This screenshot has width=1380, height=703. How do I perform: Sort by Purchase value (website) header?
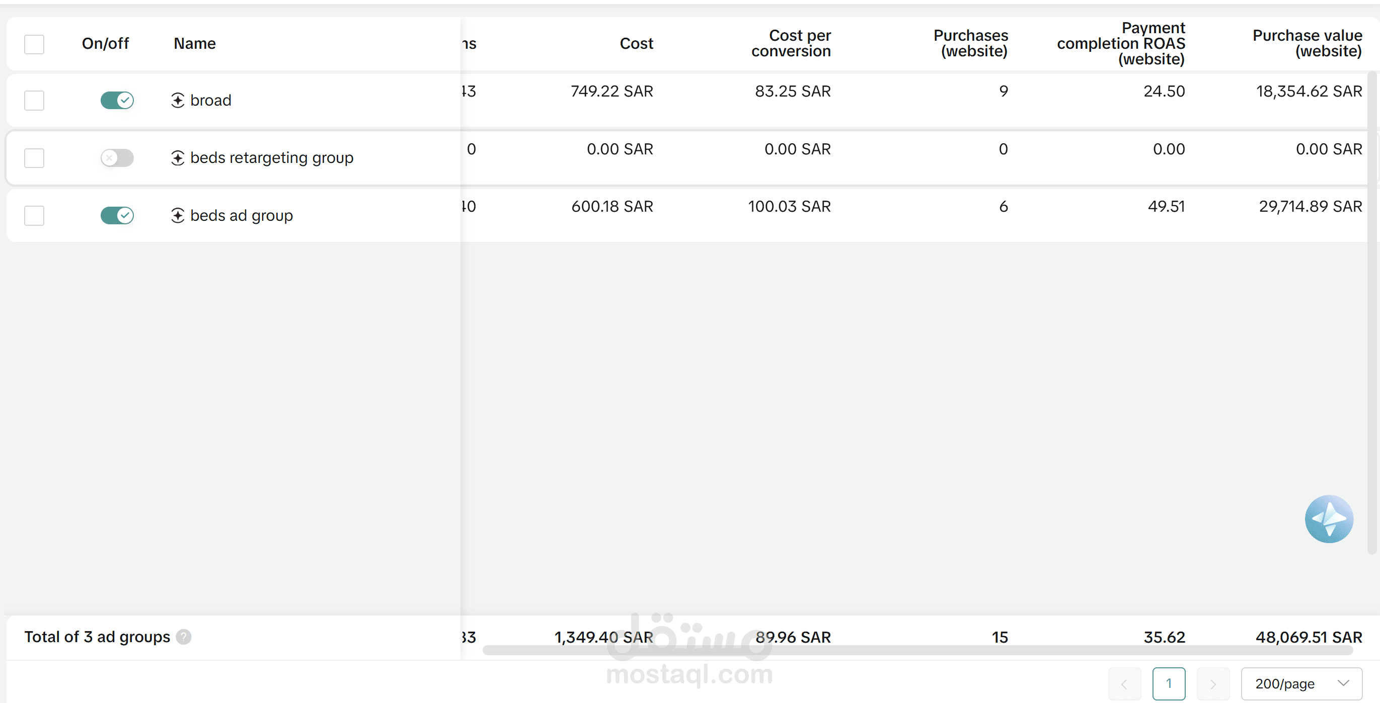(1307, 43)
